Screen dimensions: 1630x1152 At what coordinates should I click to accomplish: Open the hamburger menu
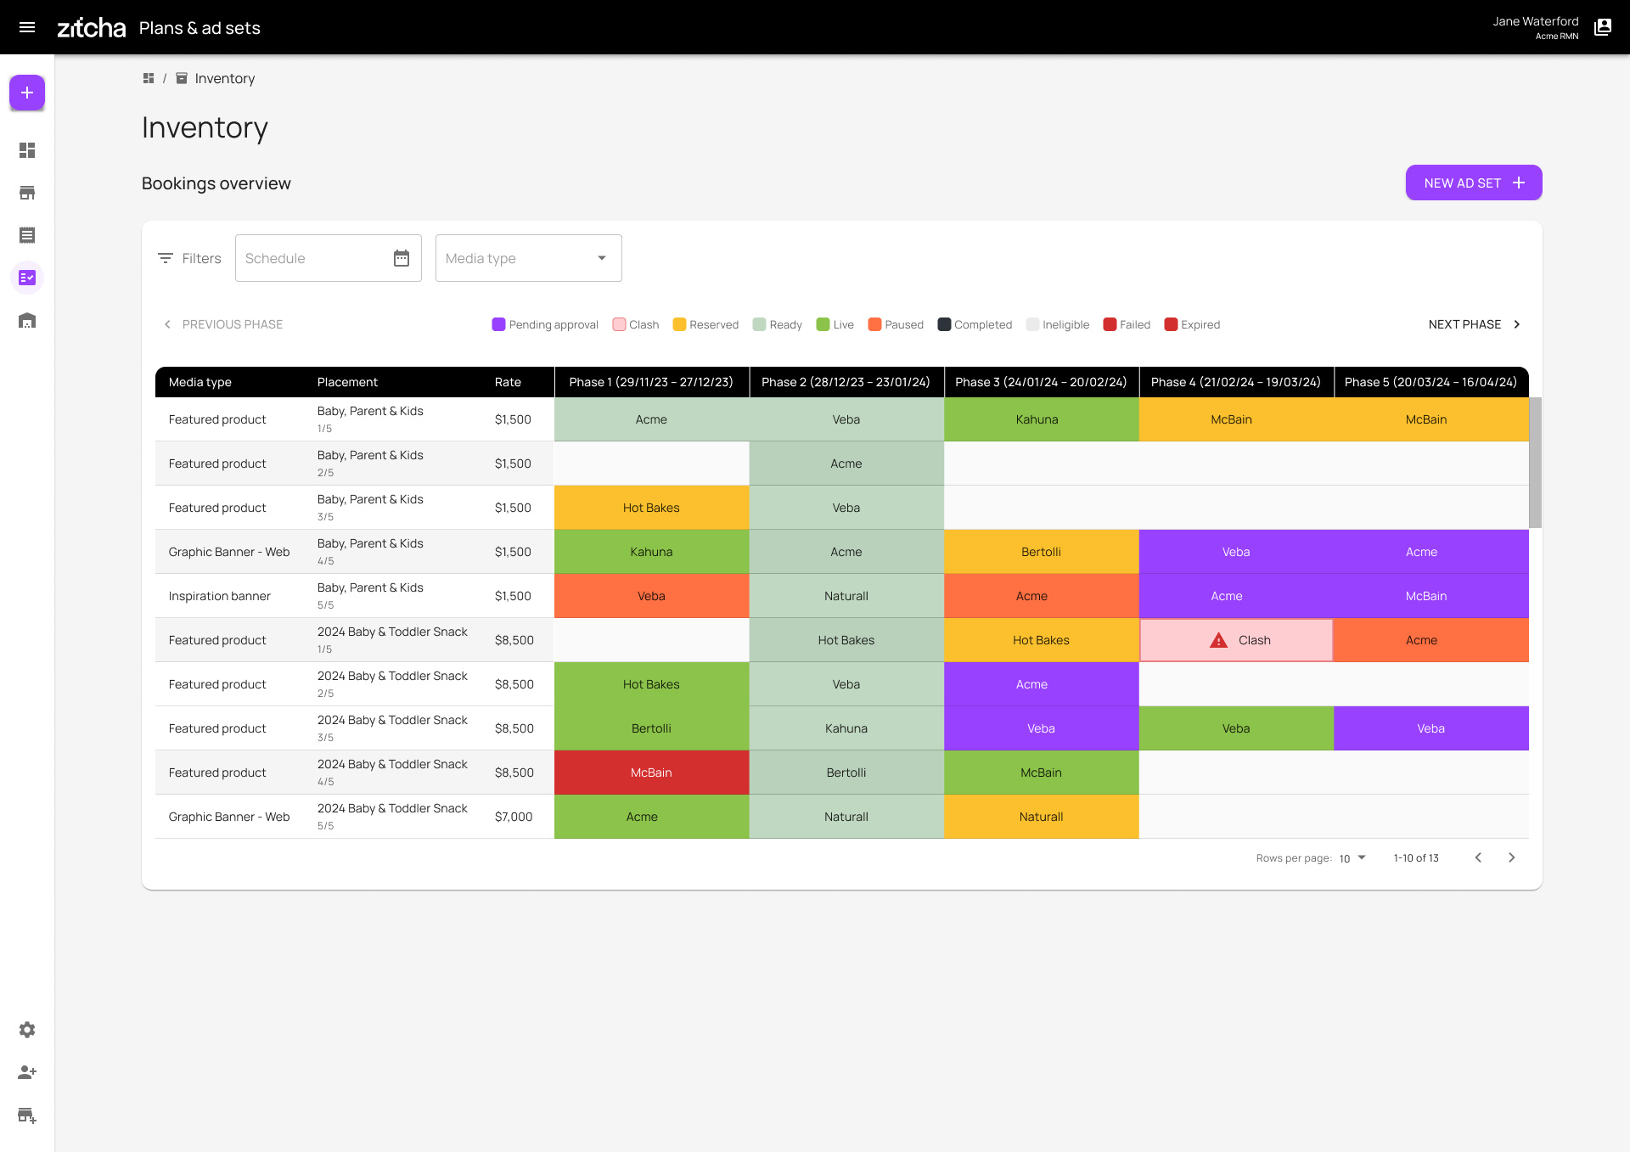27,27
